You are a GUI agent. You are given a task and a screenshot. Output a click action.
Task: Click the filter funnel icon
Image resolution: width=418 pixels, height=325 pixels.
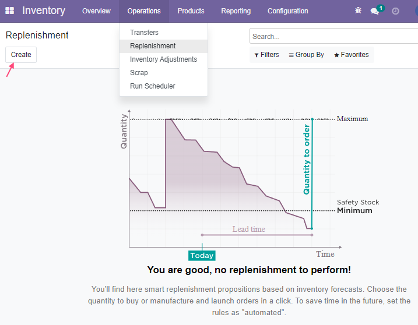pyautogui.click(x=257, y=55)
